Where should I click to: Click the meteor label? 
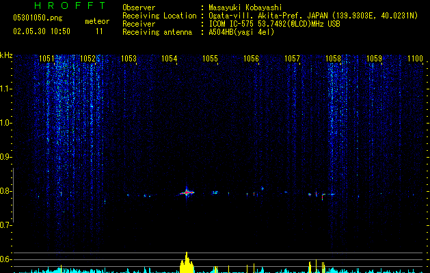pyautogui.click(x=97, y=21)
